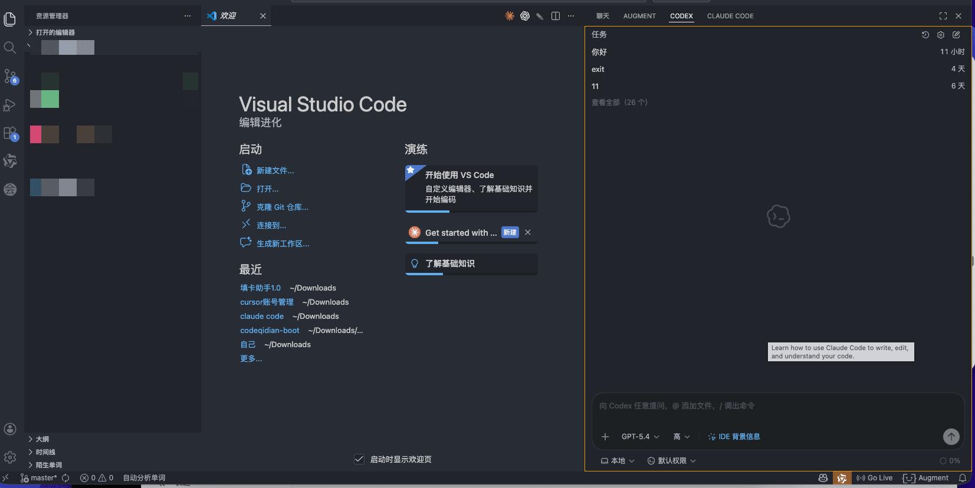Open the Extensions view in activity bar
The height and width of the screenshot is (488, 975).
pyautogui.click(x=10, y=133)
